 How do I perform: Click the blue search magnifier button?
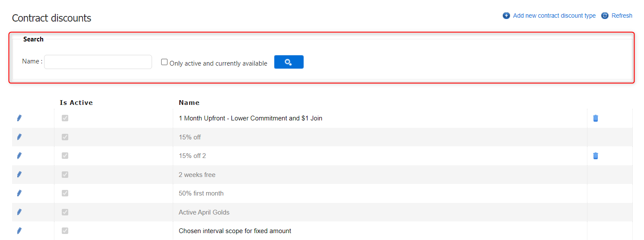[289, 62]
